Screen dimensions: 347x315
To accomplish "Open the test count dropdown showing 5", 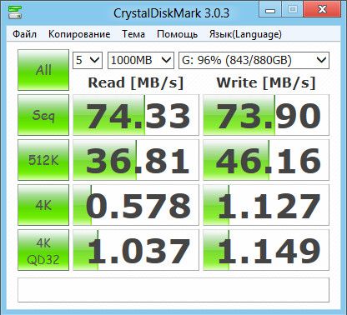I will 88,60.
